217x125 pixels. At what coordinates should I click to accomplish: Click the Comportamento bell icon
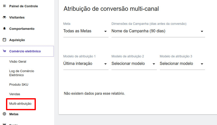[x=4, y=29]
